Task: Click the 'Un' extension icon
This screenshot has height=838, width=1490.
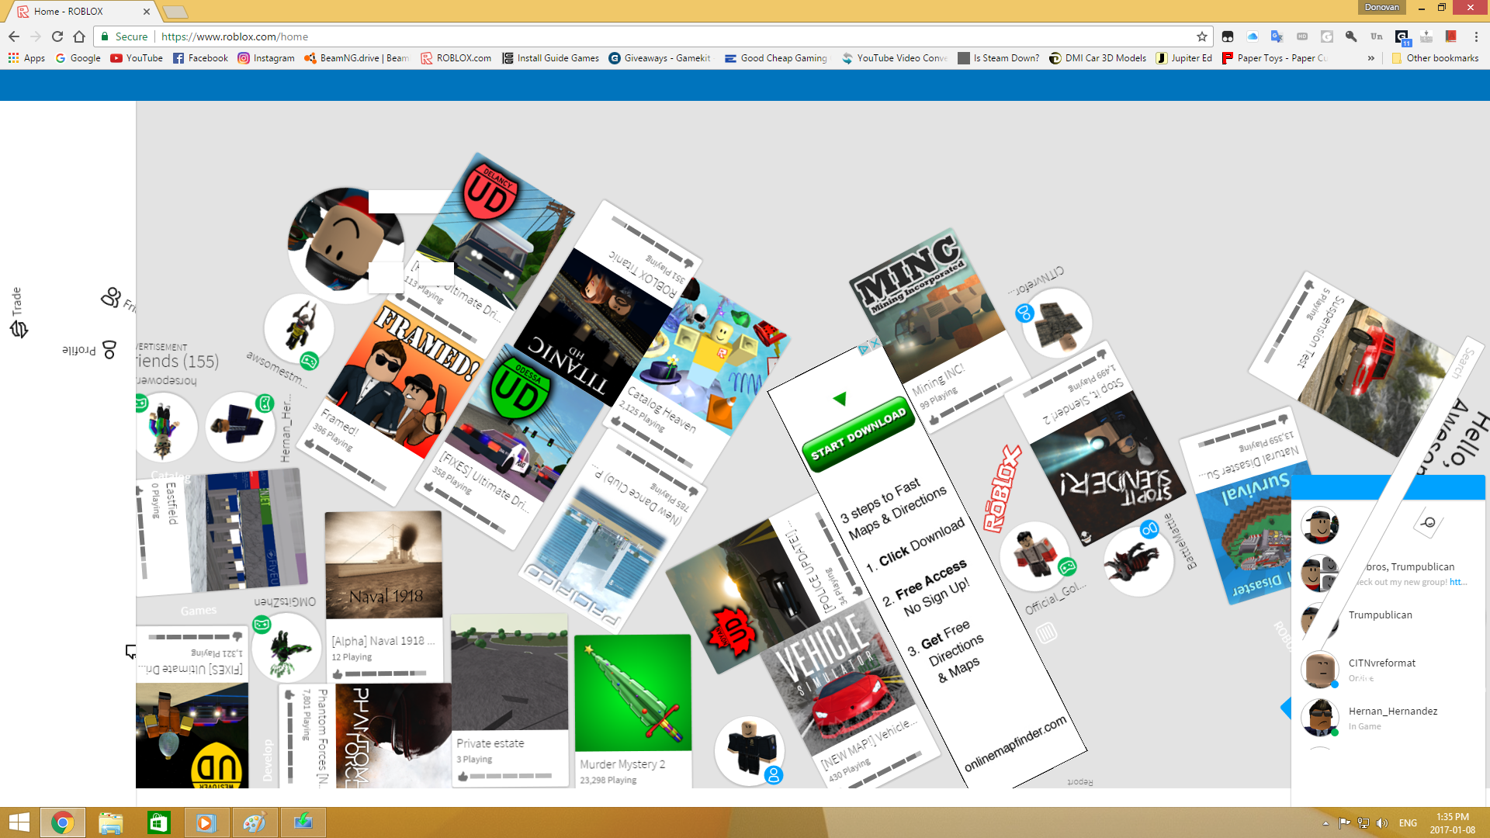Action: click(1377, 36)
